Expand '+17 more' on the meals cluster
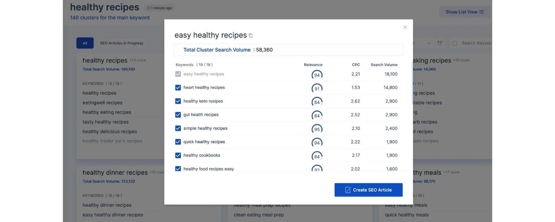Screen dimensions: 555x222 pyautogui.click(x=451, y=172)
